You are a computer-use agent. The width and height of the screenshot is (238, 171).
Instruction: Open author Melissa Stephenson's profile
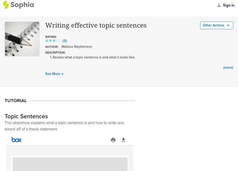[x=77, y=47]
